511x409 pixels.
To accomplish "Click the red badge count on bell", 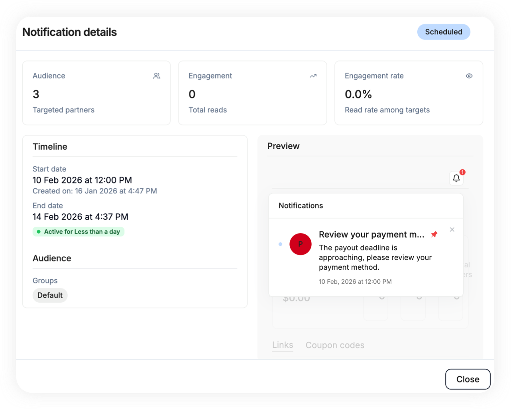I will point(462,172).
